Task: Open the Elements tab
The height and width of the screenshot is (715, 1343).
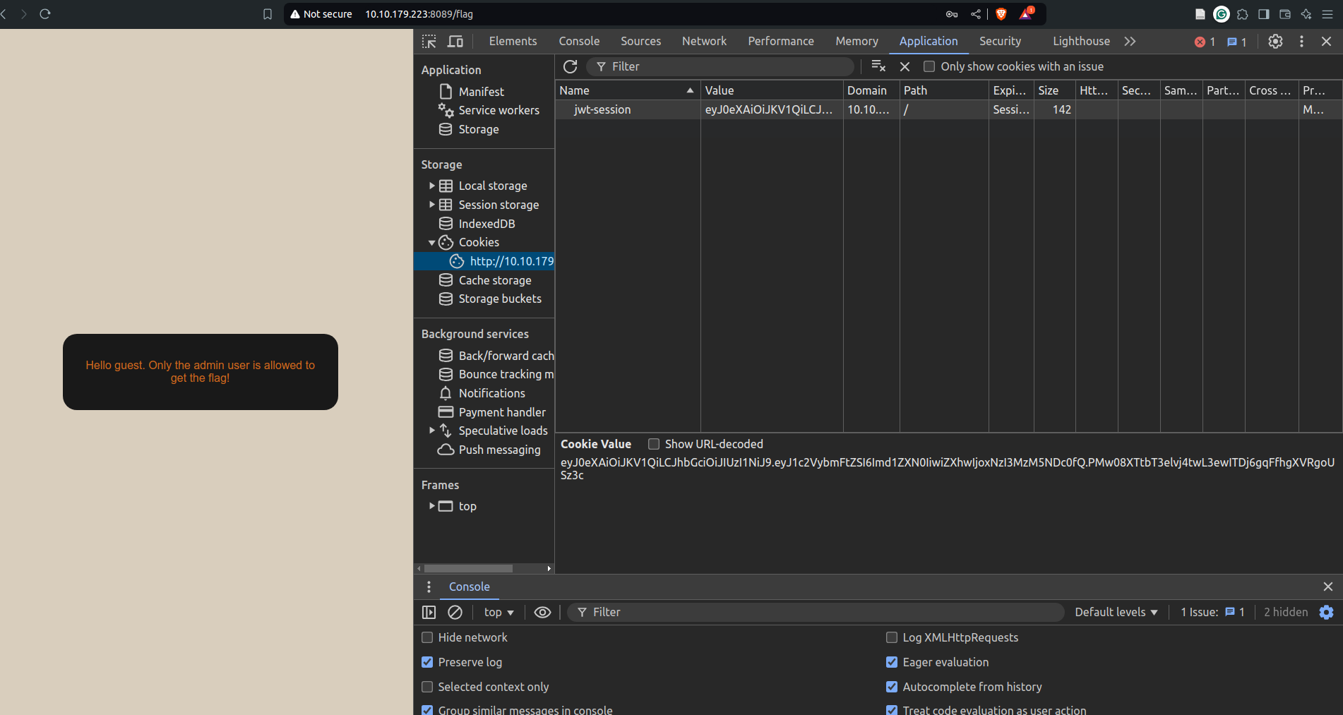Action: [x=513, y=42]
